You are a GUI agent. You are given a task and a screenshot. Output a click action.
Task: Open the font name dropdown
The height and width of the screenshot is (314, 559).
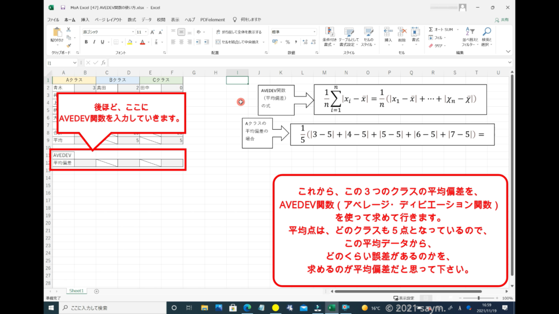132,32
